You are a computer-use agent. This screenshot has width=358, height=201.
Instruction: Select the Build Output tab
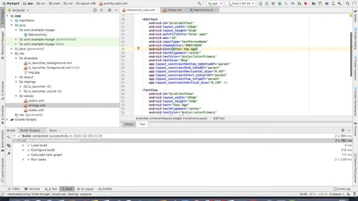[x=30, y=130]
